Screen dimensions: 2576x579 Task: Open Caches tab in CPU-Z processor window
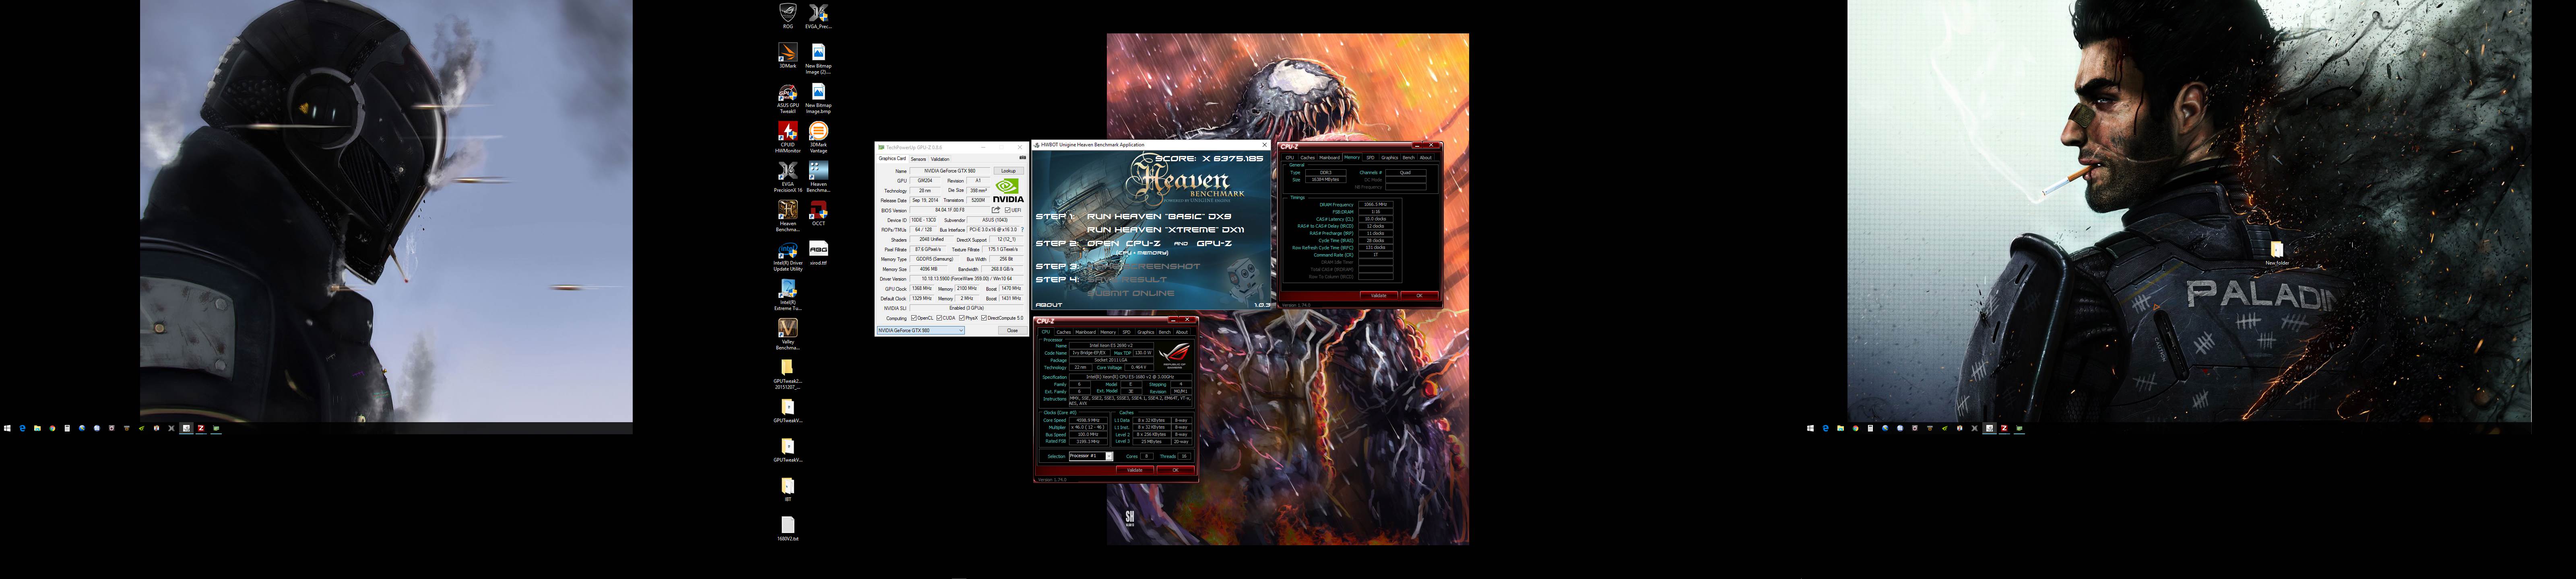pos(1064,333)
